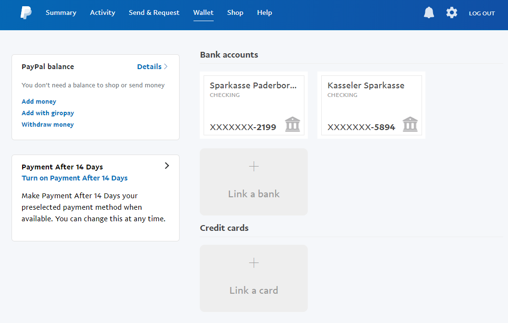Viewport: 508px width, 323px height.
Task: Click account number XXXXXXX-5894
Action: tap(361, 127)
